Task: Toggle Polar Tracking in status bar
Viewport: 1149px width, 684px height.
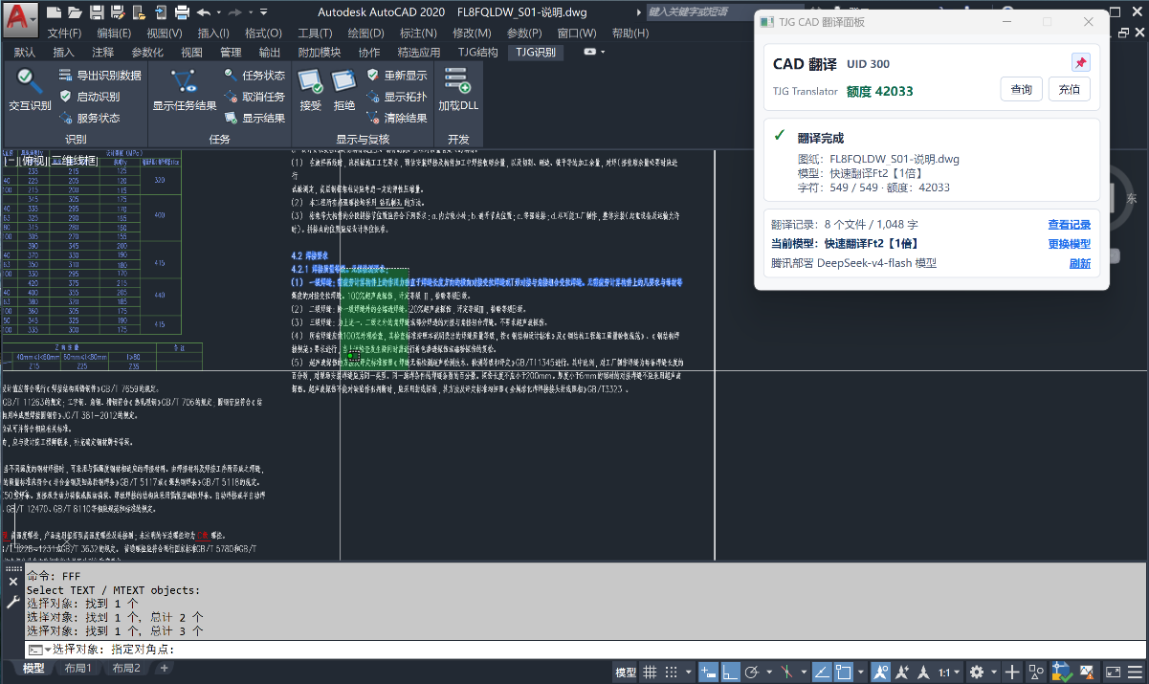Action: coord(752,672)
